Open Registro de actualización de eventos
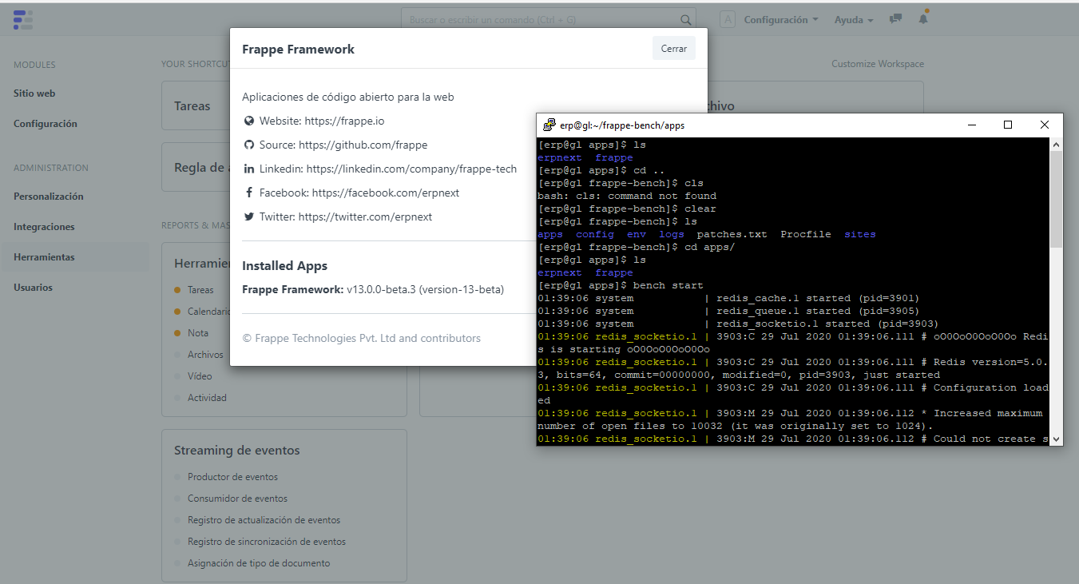1079x584 pixels. pos(264,520)
